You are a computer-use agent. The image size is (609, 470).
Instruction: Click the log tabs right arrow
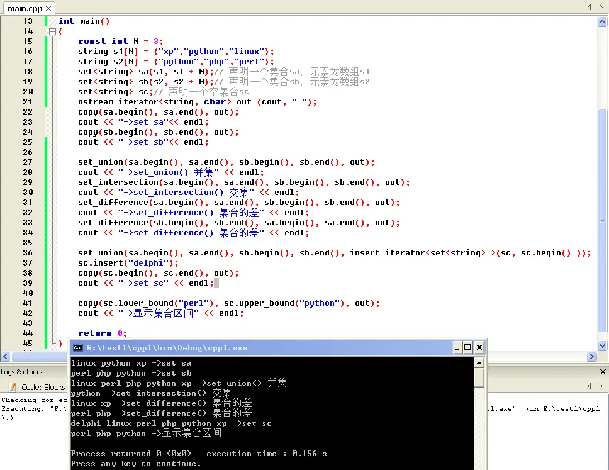click(x=601, y=386)
